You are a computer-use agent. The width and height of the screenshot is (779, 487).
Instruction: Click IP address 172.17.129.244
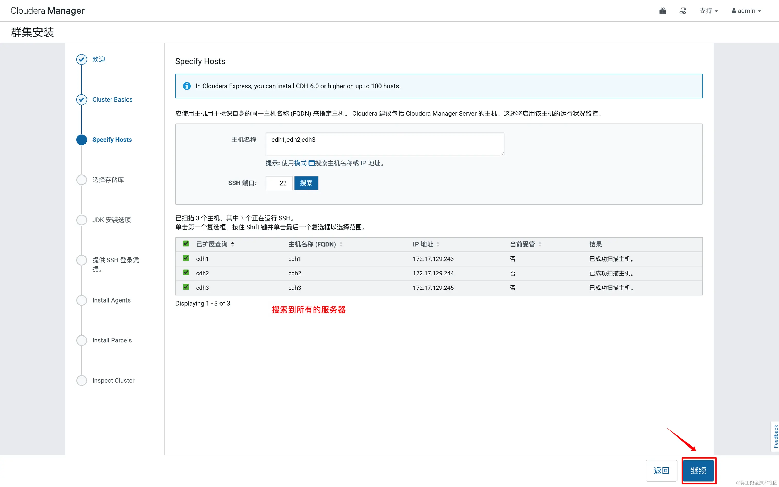click(x=433, y=273)
